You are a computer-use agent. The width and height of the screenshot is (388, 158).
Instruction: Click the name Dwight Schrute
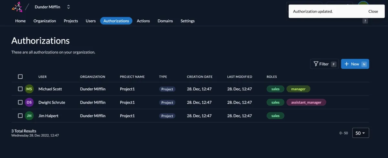pyautogui.click(x=52, y=103)
